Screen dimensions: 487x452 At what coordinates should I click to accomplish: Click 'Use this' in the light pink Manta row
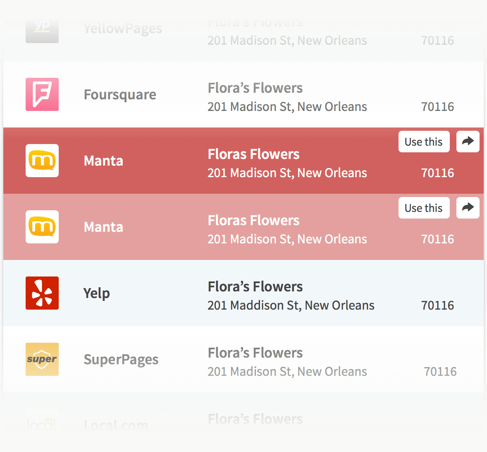[x=424, y=208]
